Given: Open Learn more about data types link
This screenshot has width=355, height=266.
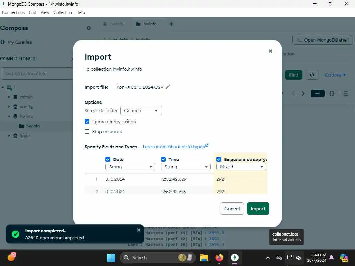Looking at the screenshot, I should tap(175, 147).
